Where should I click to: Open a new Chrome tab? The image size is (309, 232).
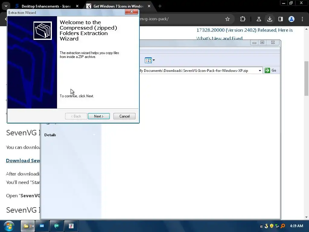point(160,6)
